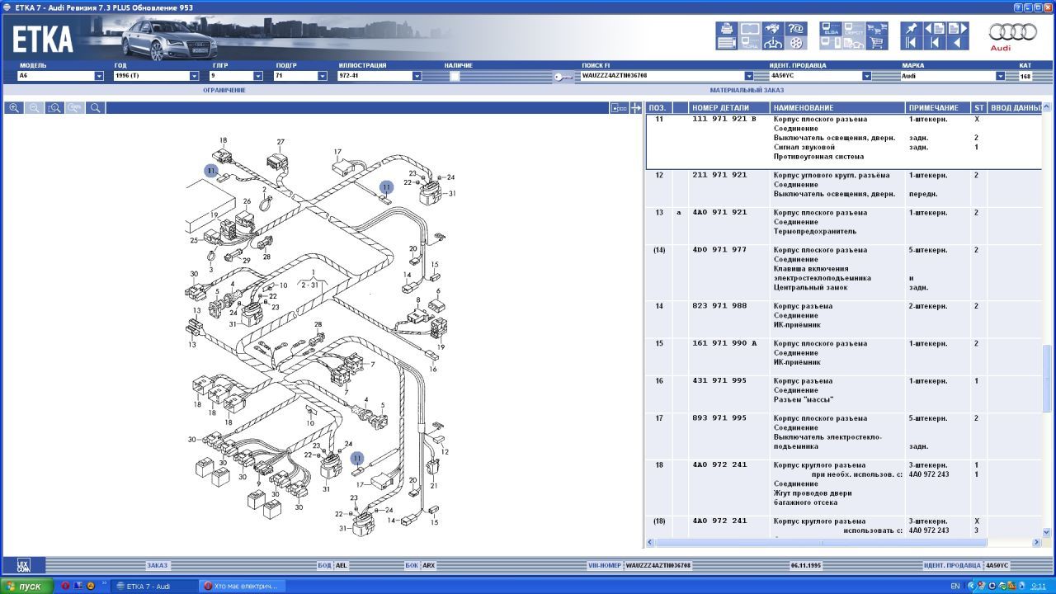Open the list view icon below the printer

(x=726, y=43)
